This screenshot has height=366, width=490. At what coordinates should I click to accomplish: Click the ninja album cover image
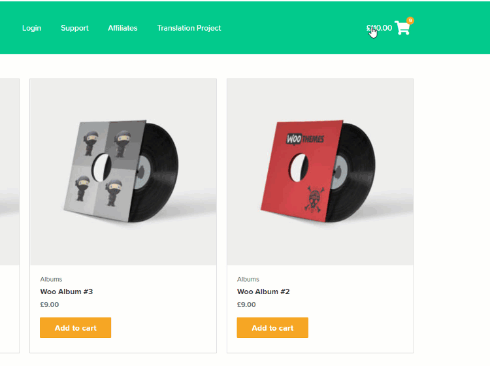[123, 173]
